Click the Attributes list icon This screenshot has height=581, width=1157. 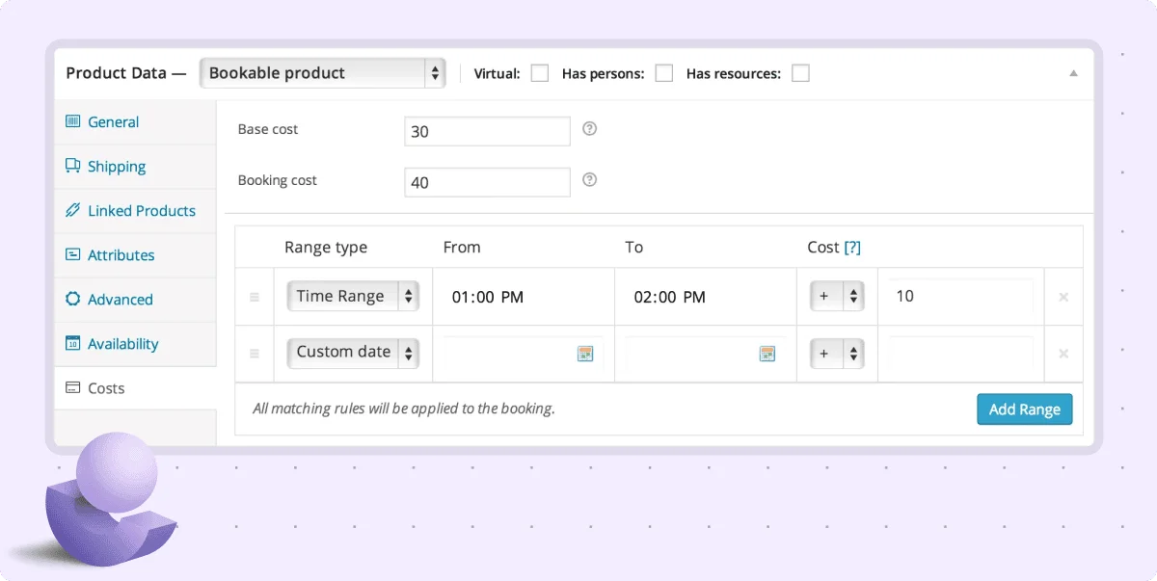[x=72, y=254]
